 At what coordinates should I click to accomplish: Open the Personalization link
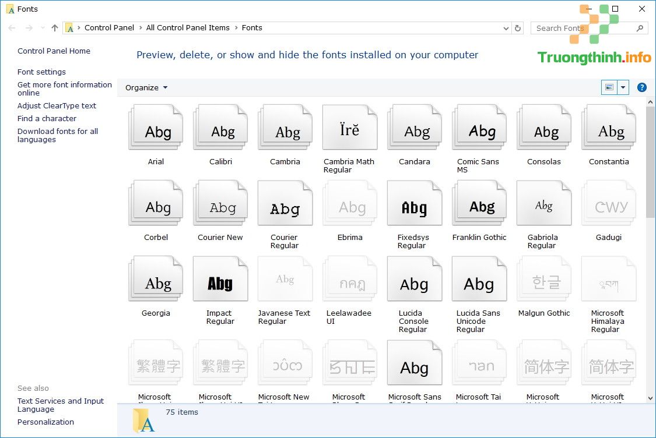pyautogui.click(x=45, y=422)
